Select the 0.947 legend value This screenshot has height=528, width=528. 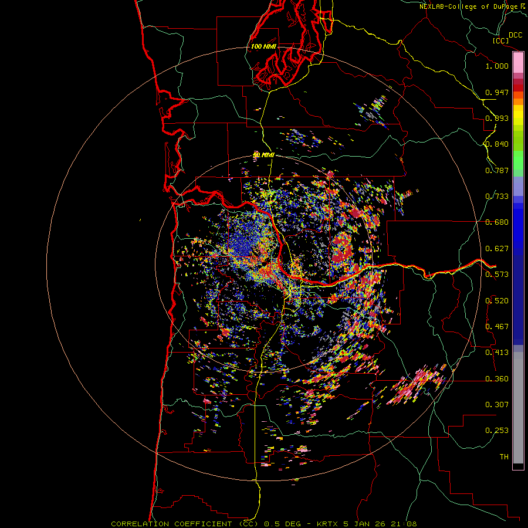coord(497,92)
